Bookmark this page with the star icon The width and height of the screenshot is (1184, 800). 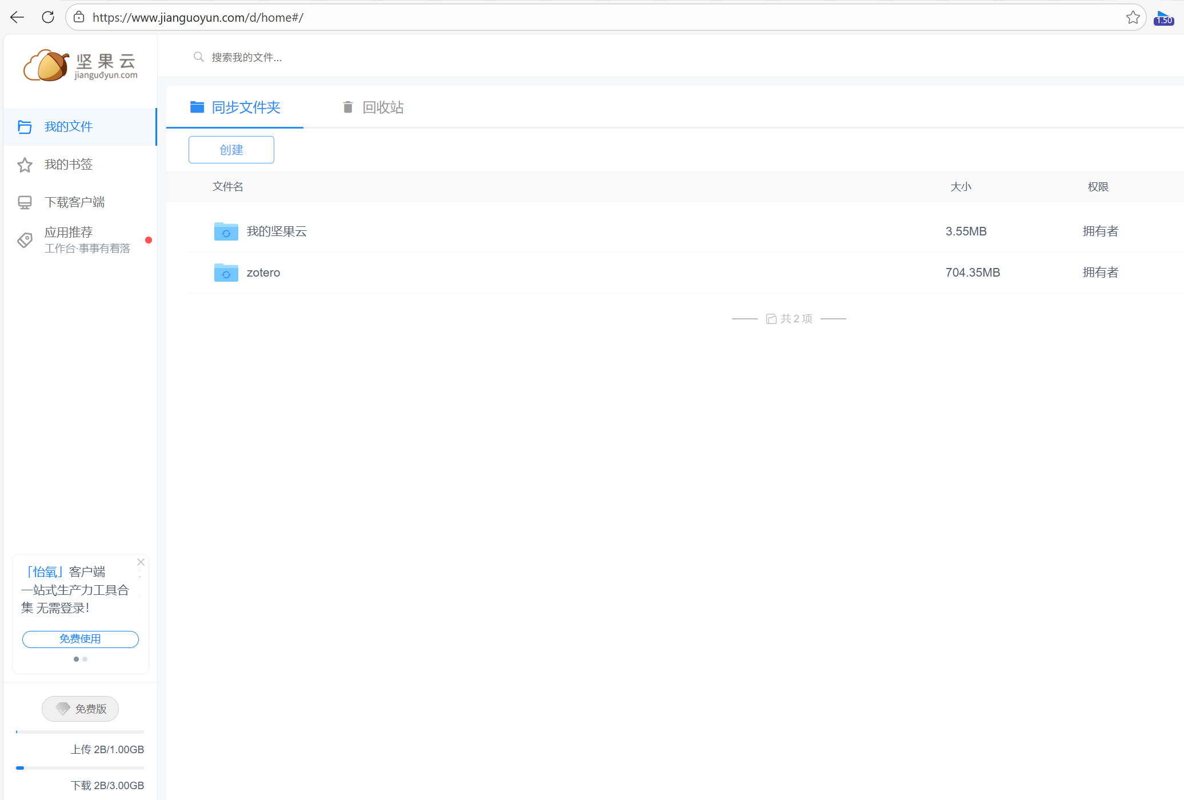tap(1133, 17)
